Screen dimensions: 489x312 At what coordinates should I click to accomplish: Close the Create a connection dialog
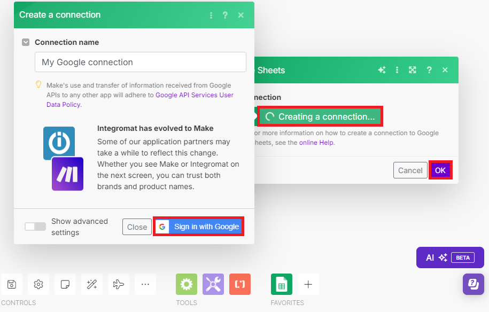(240, 15)
